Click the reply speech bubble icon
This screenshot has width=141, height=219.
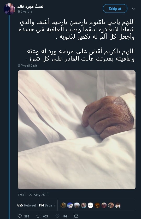point(20,216)
